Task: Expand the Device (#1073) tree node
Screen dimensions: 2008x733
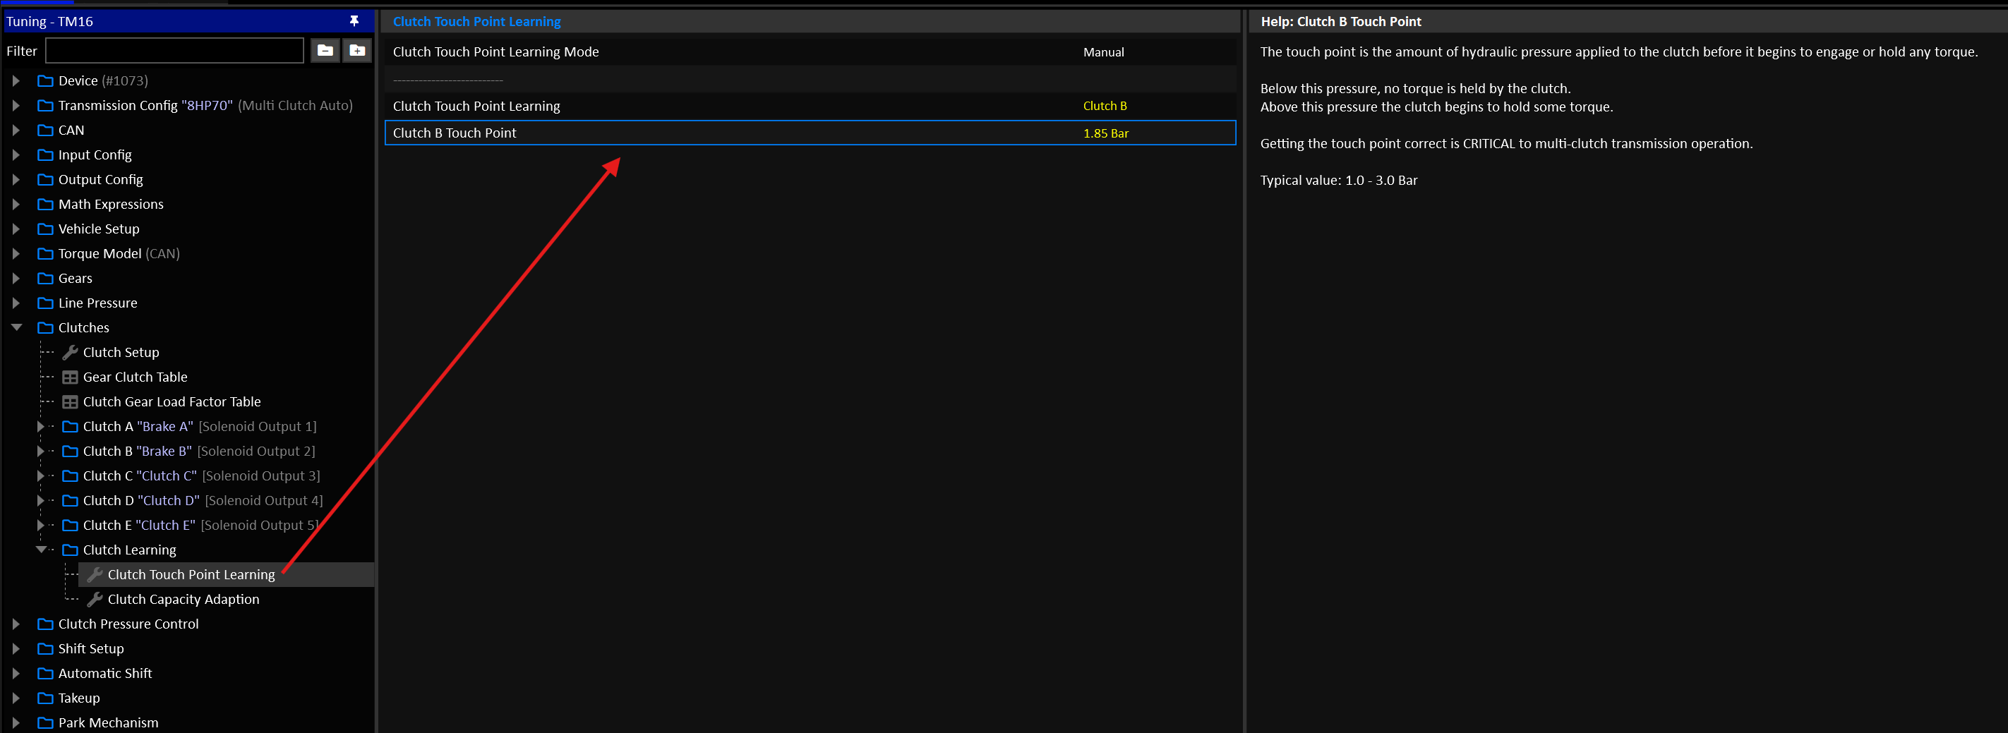Action: pyautogui.click(x=16, y=80)
